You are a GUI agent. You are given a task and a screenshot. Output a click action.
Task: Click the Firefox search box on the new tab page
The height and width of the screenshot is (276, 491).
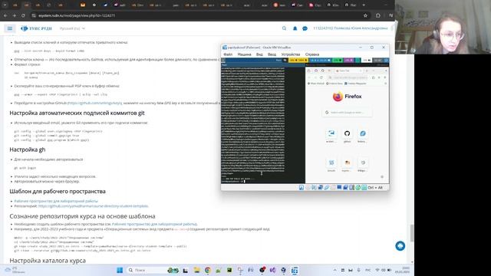(347, 113)
